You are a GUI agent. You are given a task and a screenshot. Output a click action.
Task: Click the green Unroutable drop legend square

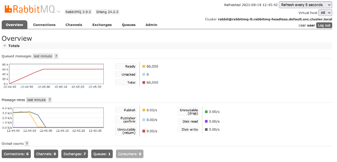coord(206,112)
